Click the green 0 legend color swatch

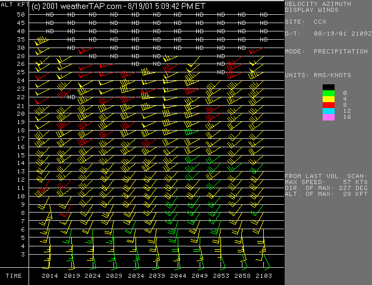(329, 93)
